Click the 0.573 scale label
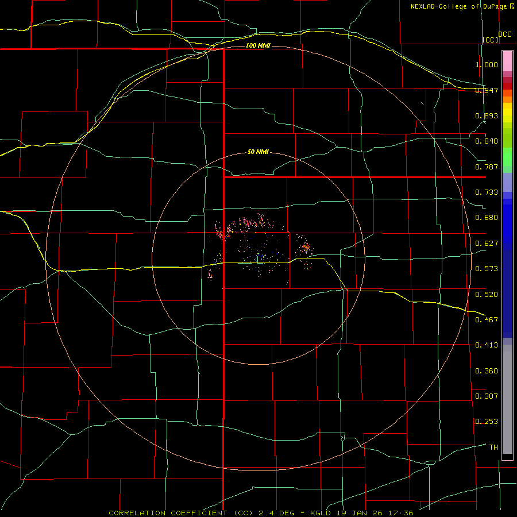 coord(487,269)
